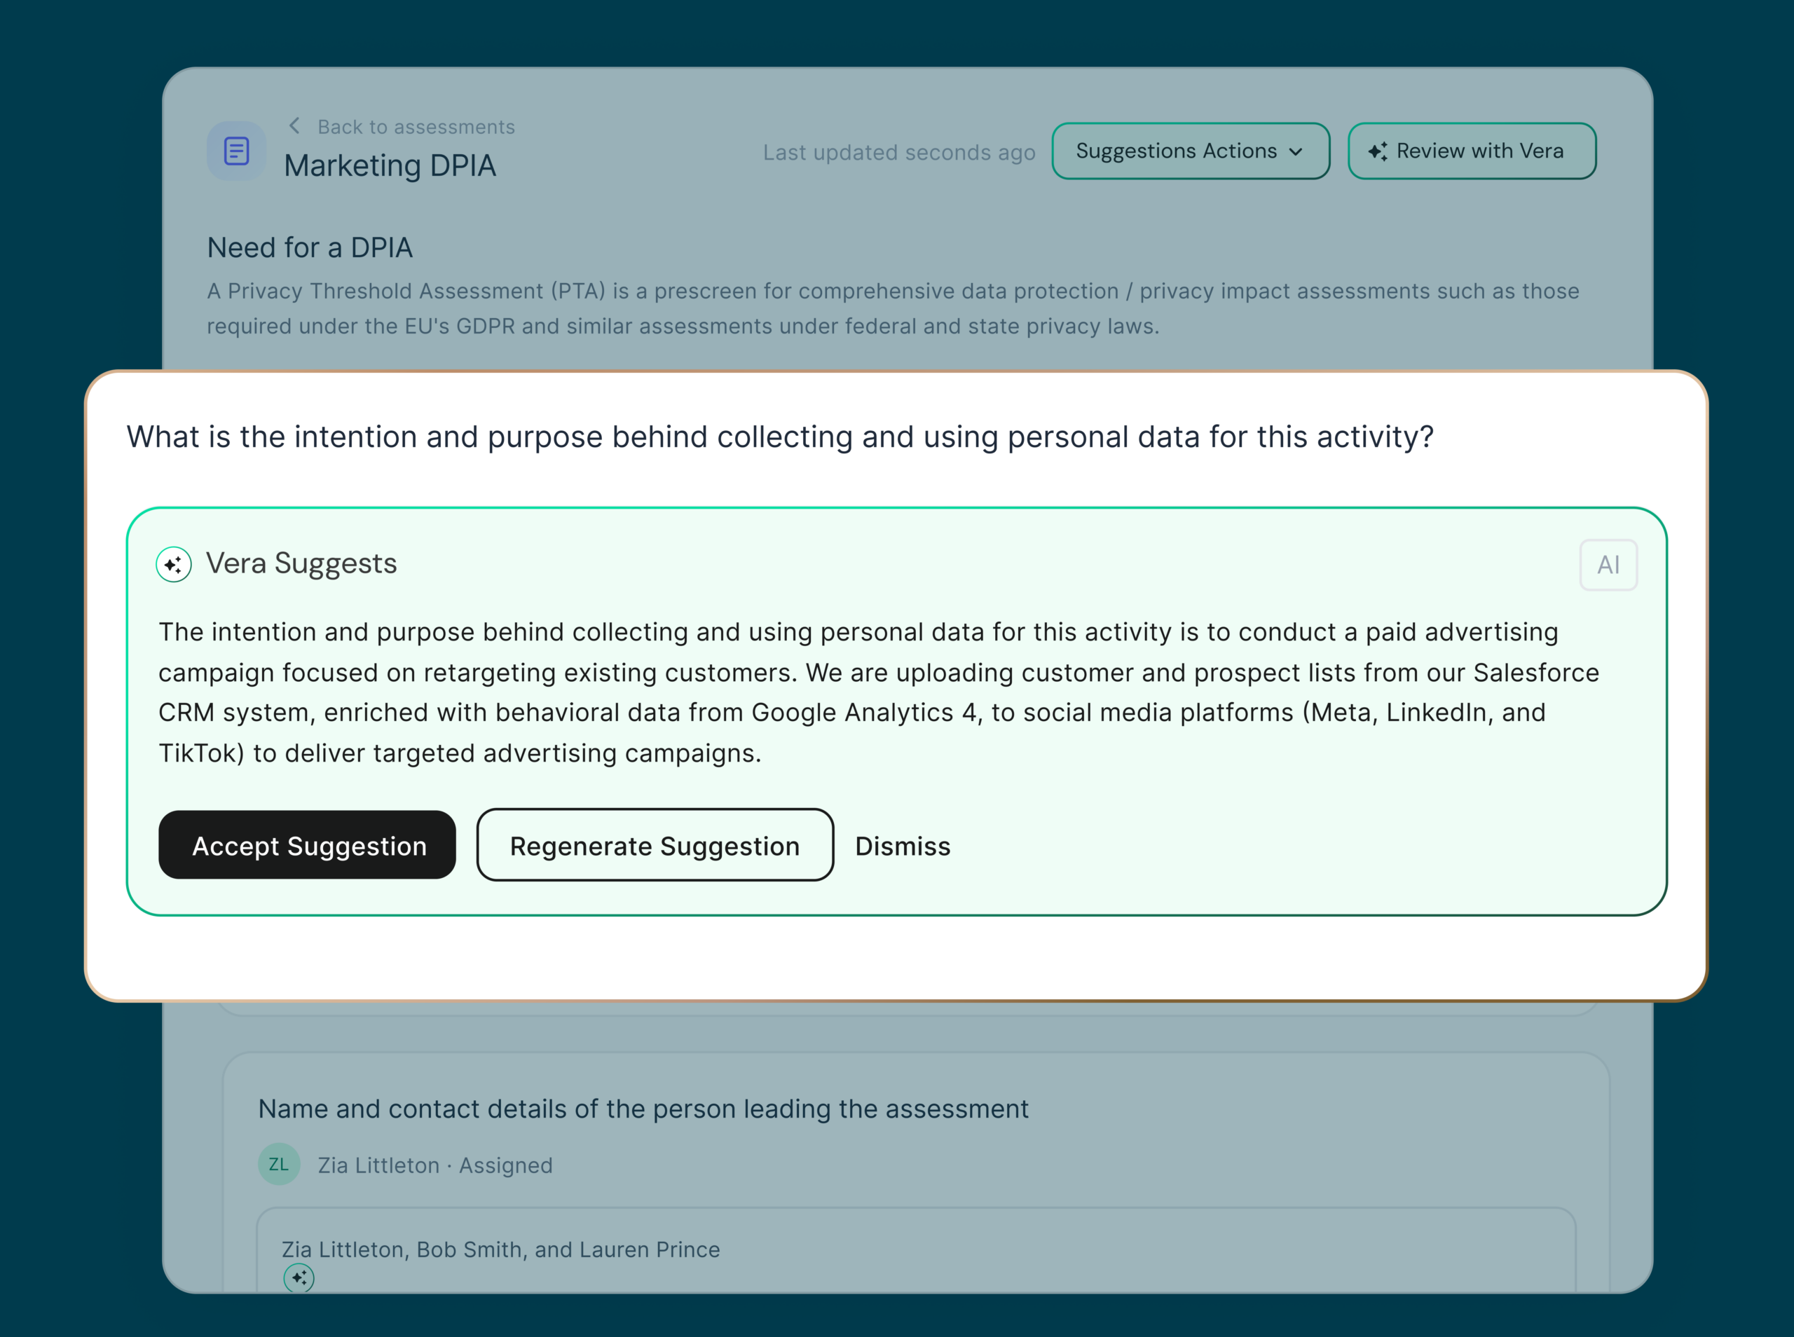Click the Marketing DPIA document icon
The image size is (1794, 1337).
(x=236, y=151)
